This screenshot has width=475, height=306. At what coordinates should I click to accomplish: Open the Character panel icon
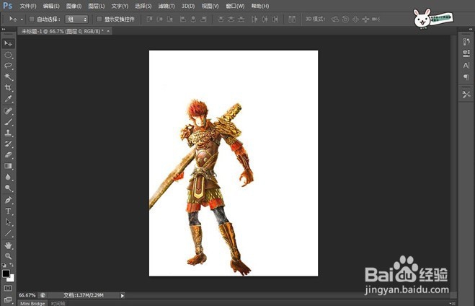[466, 65]
